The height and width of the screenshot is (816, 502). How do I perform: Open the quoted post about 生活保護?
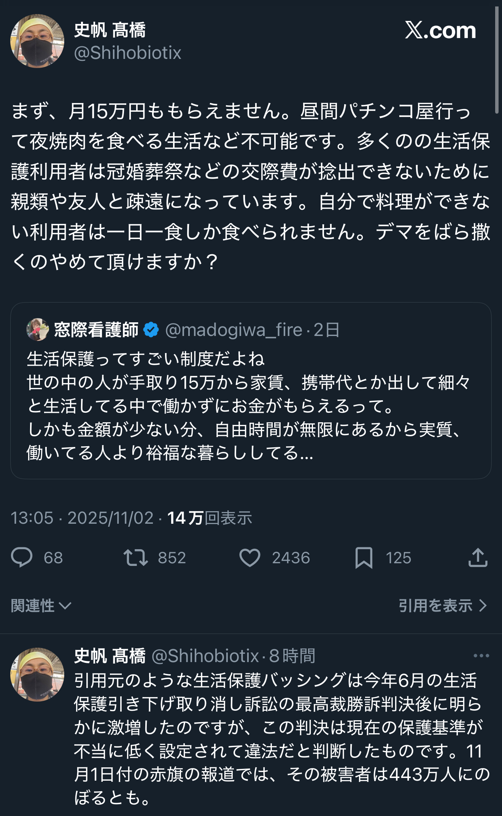[x=251, y=407]
